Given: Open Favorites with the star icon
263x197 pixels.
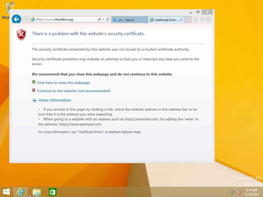Looking at the screenshot, I should (202, 19).
